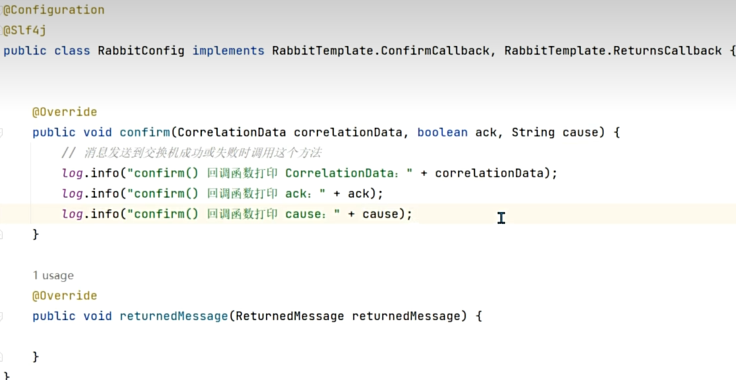Image resolution: width=736 pixels, height=380 pixels.
Task: Collapse the returnedMessage method fold marker
Action: point(1,316)
